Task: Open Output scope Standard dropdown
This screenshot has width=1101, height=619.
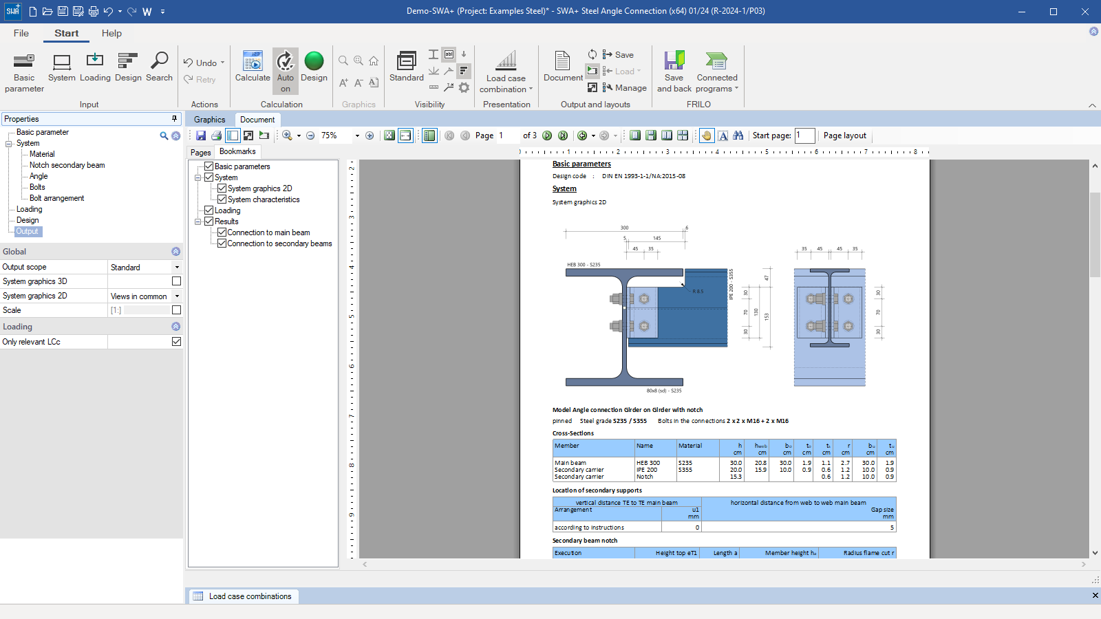Action: pyautogui.click(x=177, y=268)
